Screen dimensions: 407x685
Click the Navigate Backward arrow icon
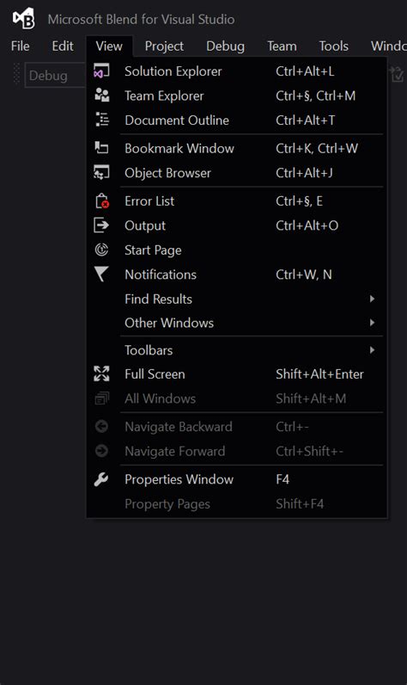[x=101, y=426]
